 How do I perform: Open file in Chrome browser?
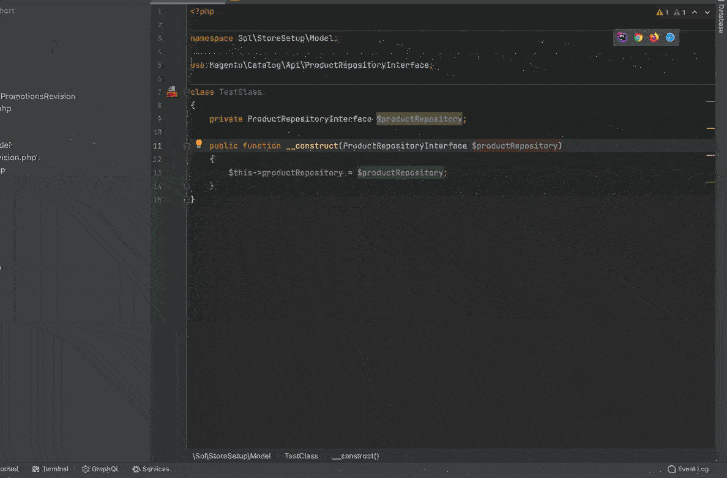638,37
